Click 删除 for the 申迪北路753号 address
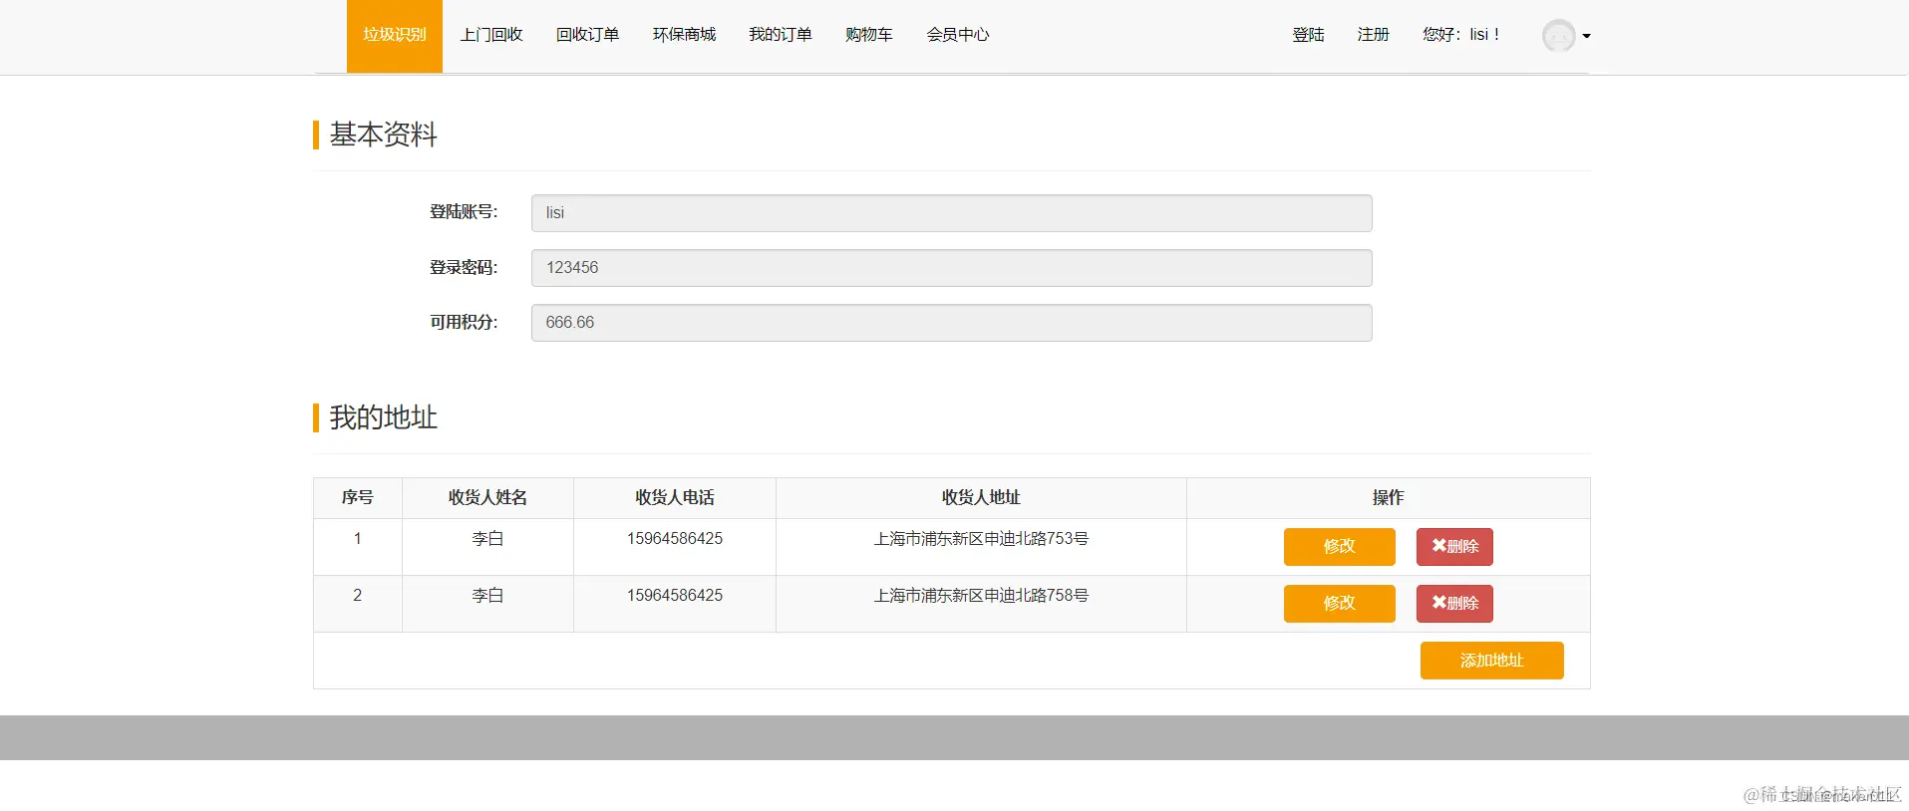Image resolution: width=1909 pixels, height=811 pixels. pyautogui.click(x=1454, y=547)
